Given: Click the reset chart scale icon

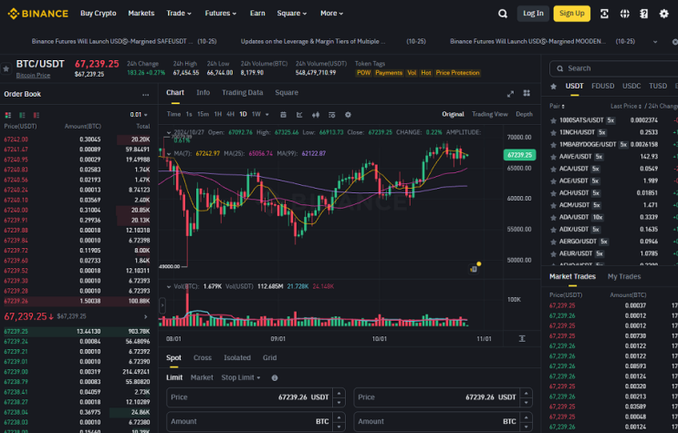Looking at the screenshot, I should pos(522,338).
